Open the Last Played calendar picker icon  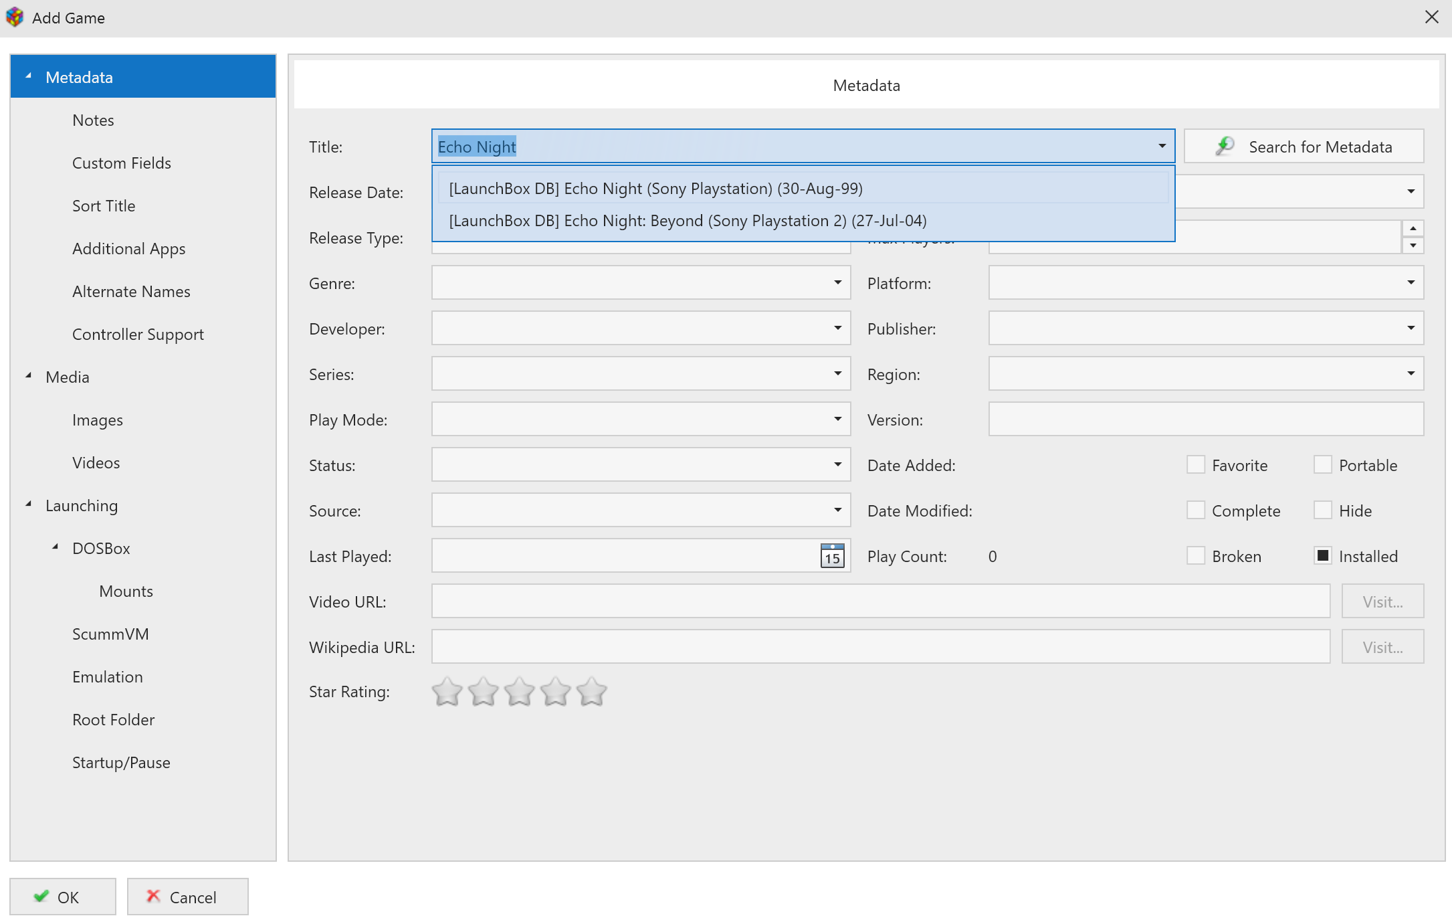(x=832, y=555)
